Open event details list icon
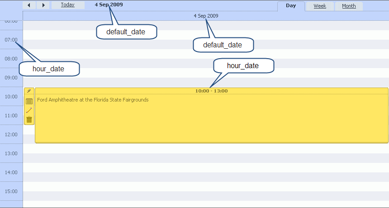The image size is (389, 208). pyautogui.click(x=29, y=101)
